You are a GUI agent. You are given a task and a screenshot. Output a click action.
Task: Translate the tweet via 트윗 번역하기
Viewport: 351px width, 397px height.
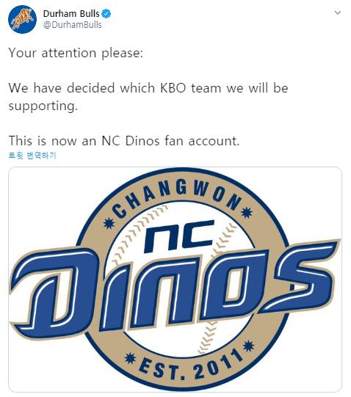tap(32, 156)
